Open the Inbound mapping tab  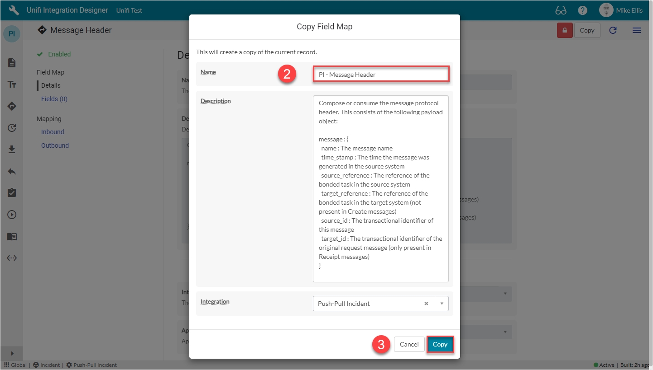(x=53, y=132)
